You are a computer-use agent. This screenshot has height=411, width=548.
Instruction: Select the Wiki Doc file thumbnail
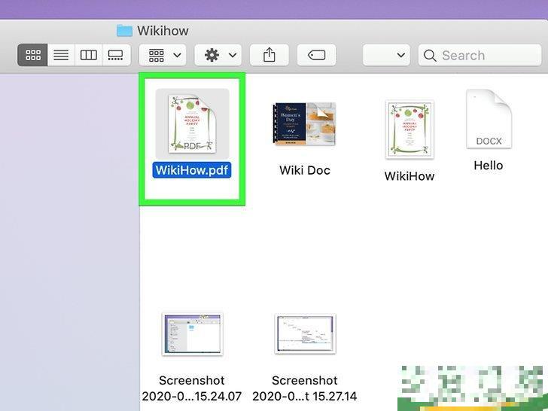pyautogui.click(x=305, y=123)
